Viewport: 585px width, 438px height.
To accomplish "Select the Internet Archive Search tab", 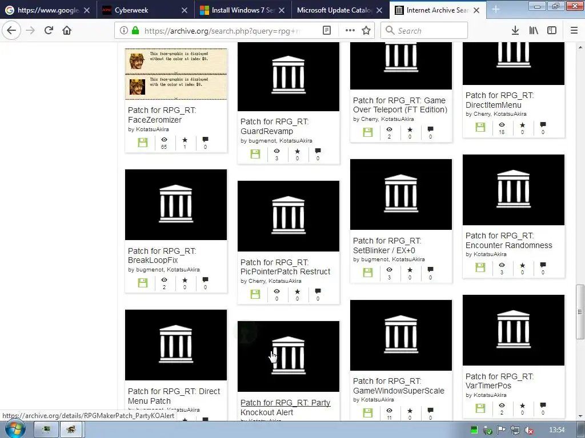I will [437, 10].
